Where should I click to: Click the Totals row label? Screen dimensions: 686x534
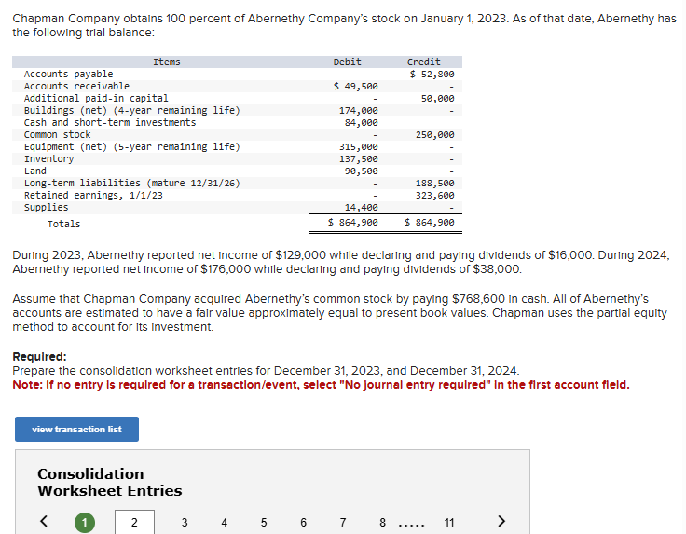click(64, 224)
